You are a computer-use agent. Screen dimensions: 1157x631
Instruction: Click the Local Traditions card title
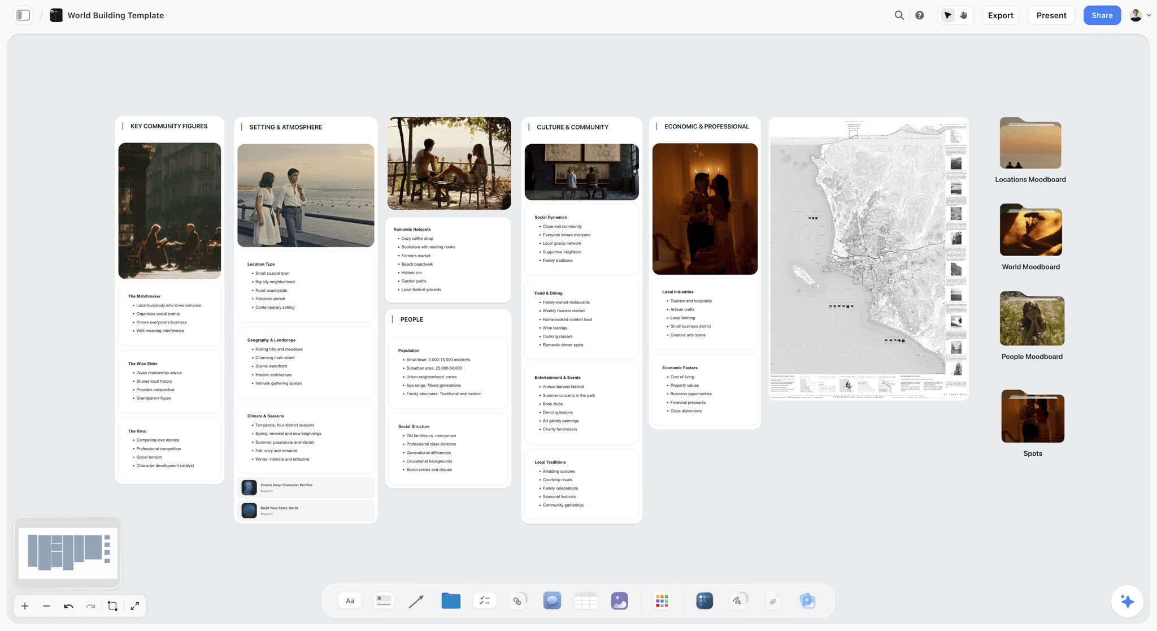[x=550, y=462]
